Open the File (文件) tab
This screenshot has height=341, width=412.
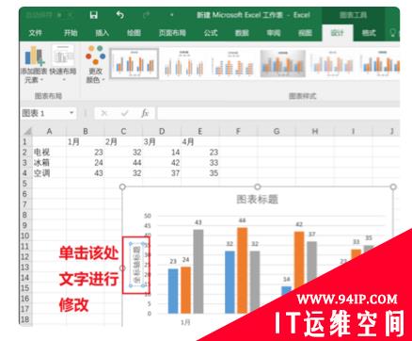(36, 33)
